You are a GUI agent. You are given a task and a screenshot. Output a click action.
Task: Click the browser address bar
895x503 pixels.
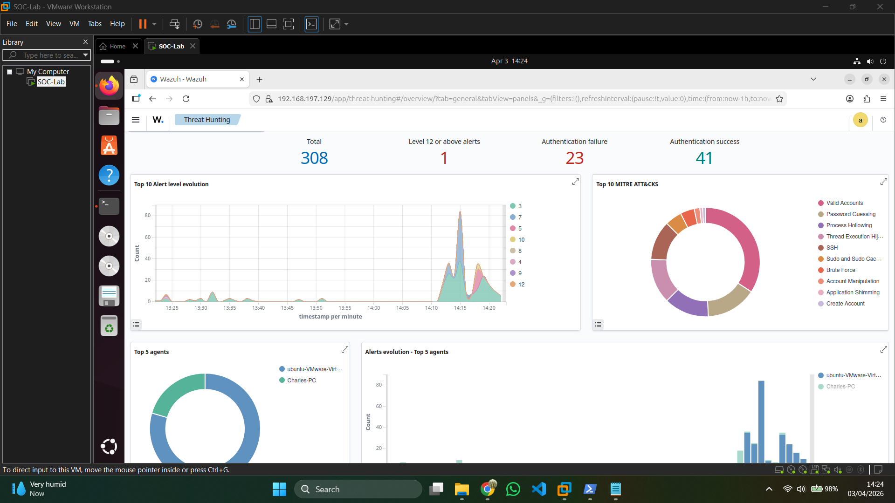[466, 99]
